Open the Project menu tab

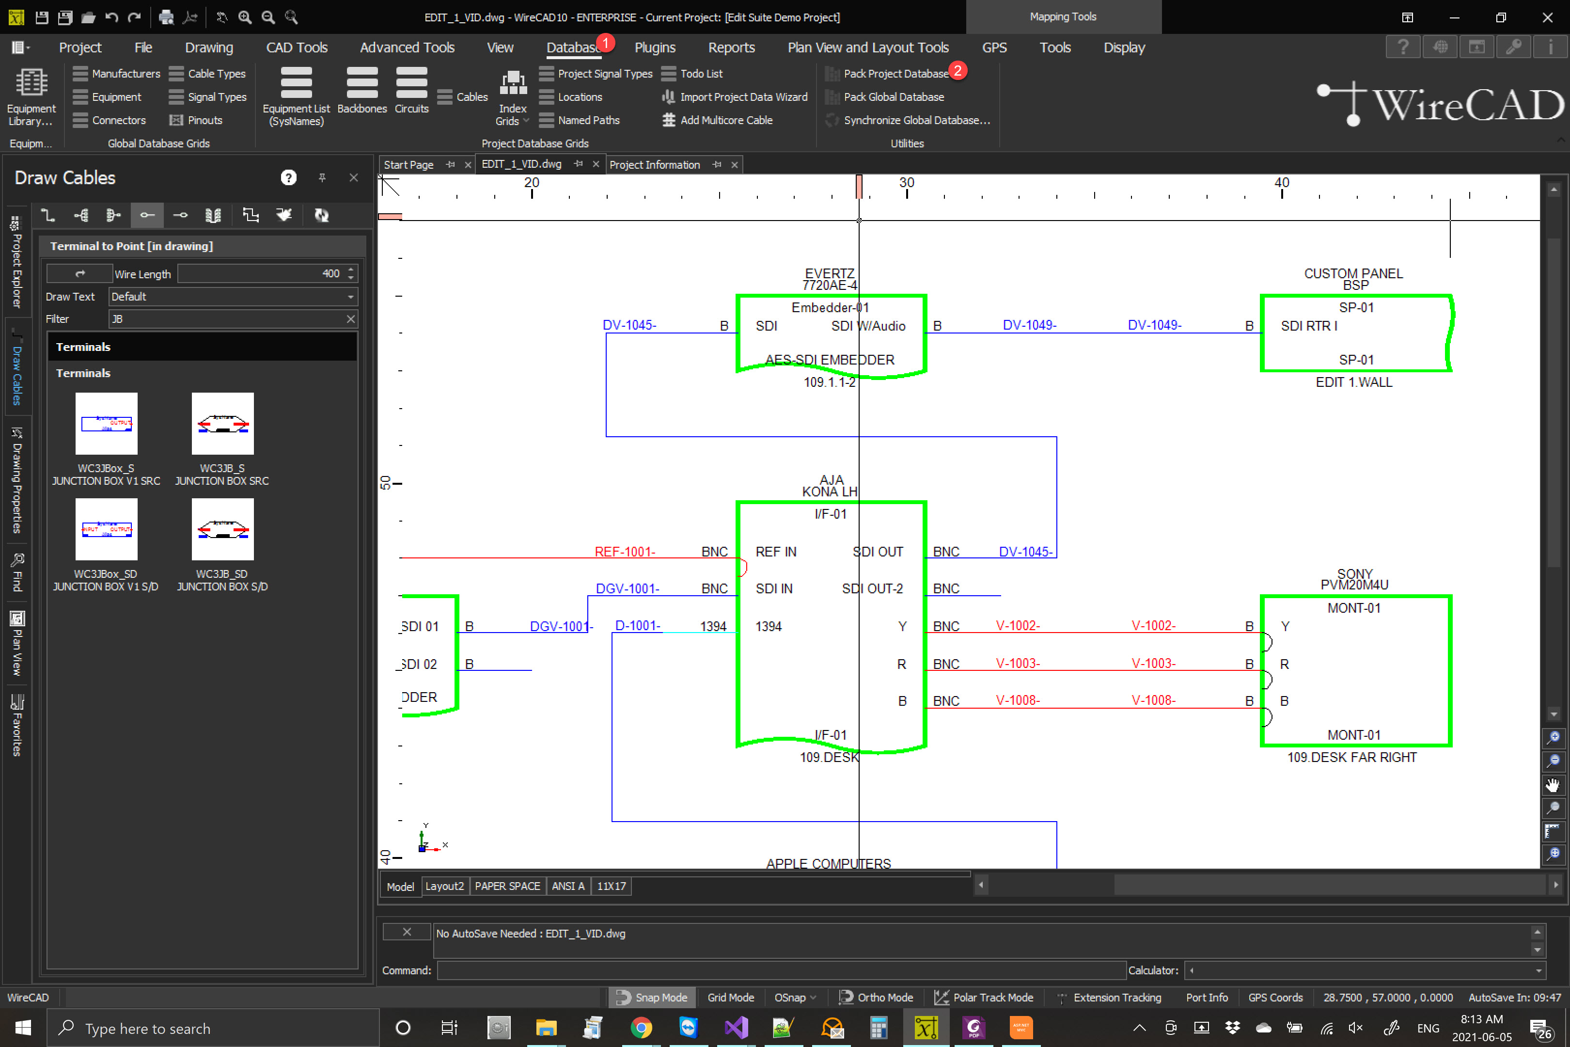80,48
